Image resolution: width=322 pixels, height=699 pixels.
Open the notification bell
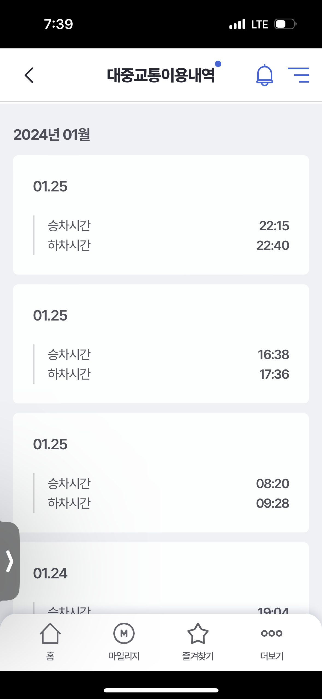click(264, 75)
